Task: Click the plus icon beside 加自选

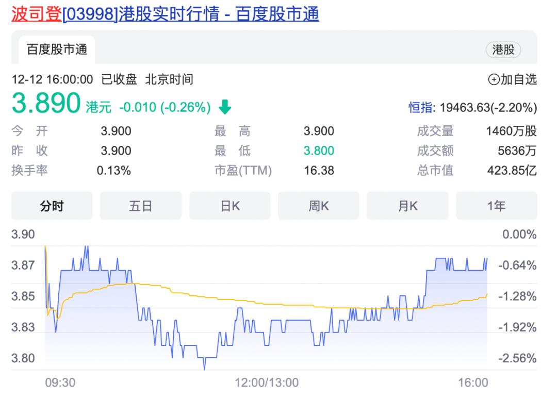Action: [x=493, y=80]
